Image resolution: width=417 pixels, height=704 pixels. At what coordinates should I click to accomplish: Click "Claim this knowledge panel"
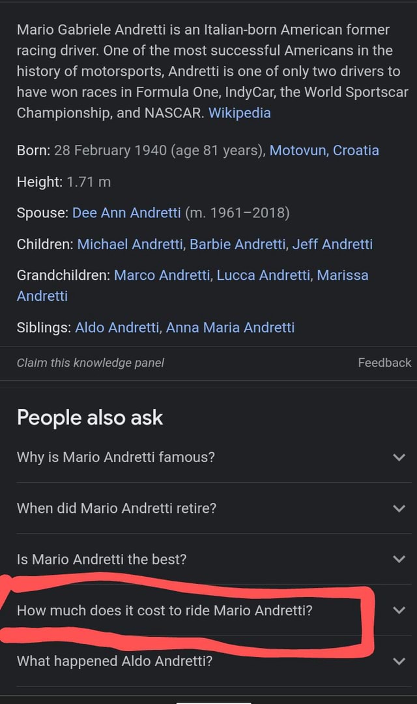pos(90,363)
